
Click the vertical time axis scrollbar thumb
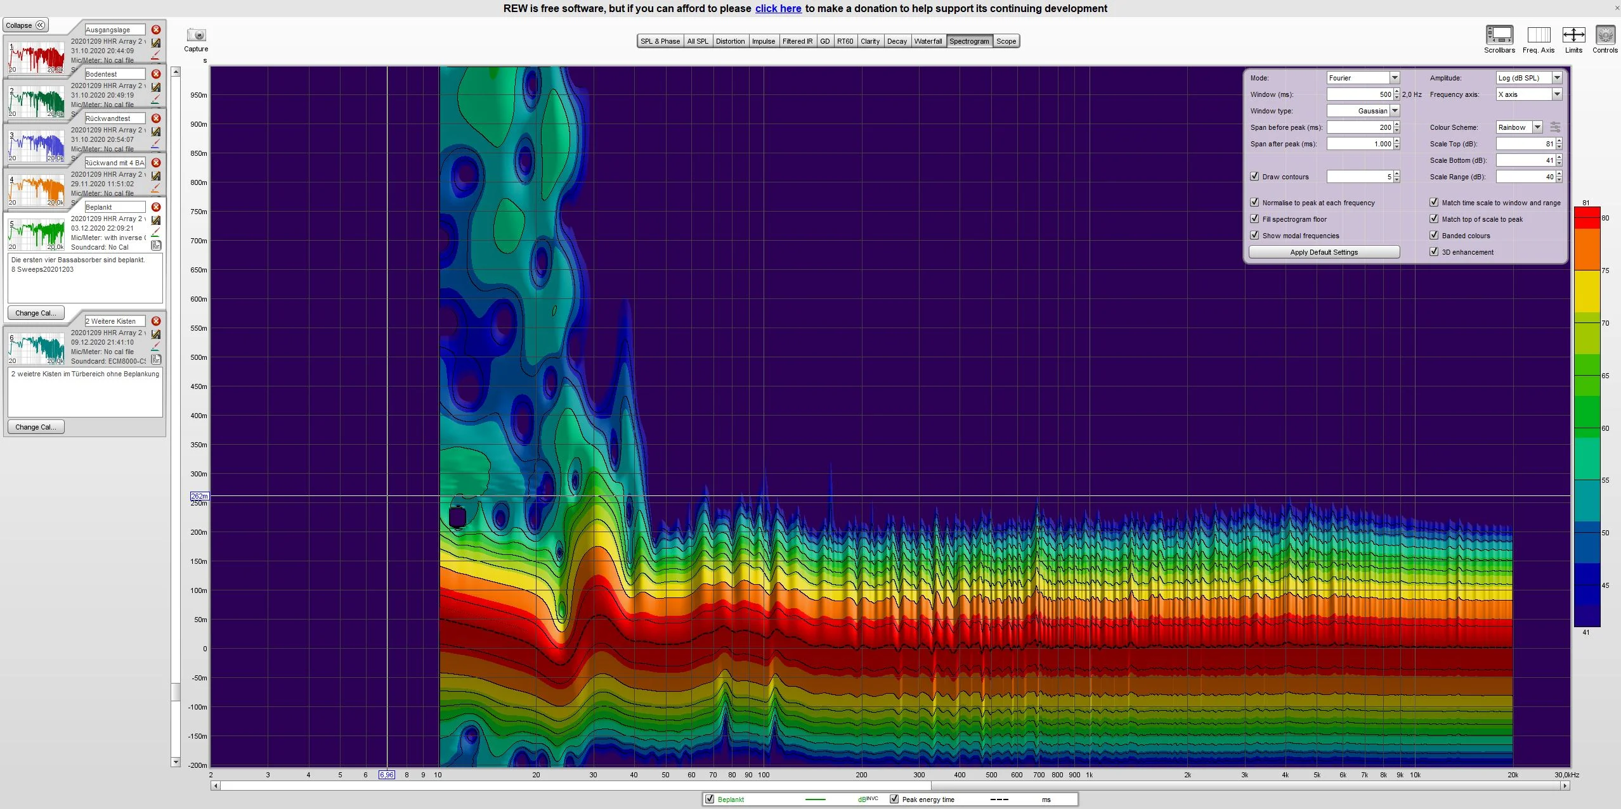[x=176, y=691]
